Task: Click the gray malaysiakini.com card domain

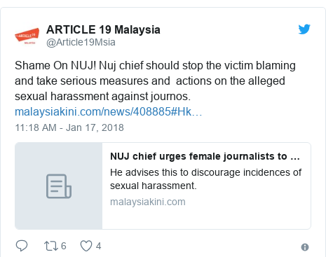Action: pos(148,202)
